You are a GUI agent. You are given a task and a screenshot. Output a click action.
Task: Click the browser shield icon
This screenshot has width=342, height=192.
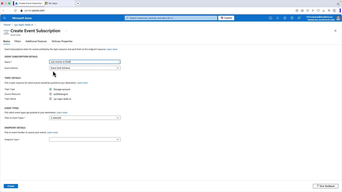tap(308, 11)
